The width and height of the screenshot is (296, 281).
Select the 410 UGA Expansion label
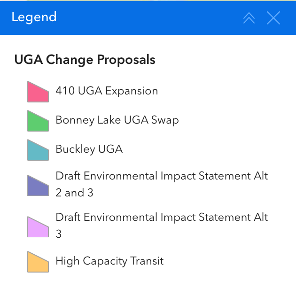click(x=107, y=91)
